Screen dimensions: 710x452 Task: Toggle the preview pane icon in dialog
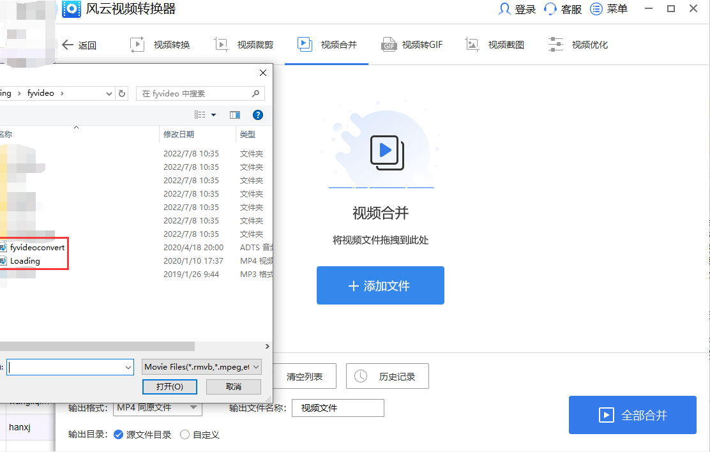234,115
